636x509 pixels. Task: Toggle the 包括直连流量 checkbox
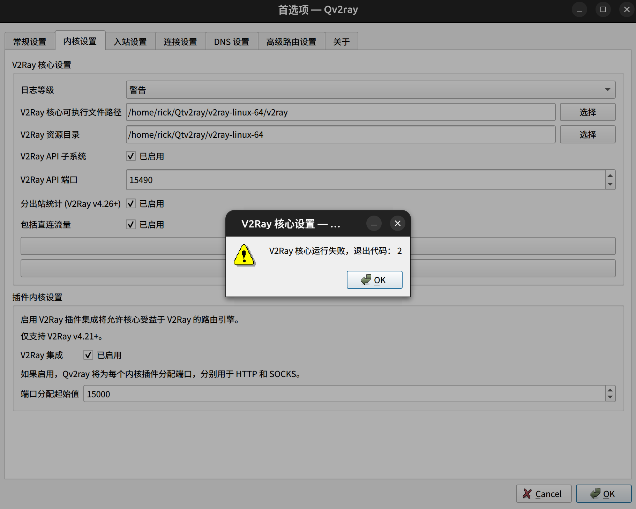(131, 225)
